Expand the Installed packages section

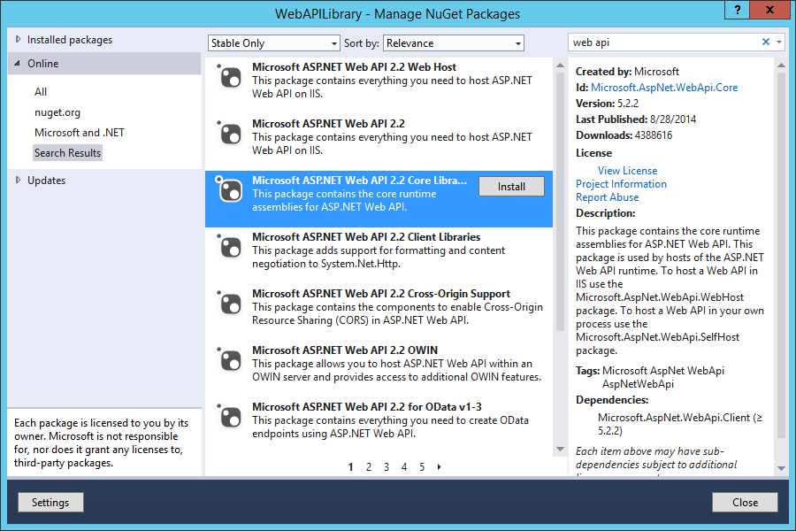[19, 39]
